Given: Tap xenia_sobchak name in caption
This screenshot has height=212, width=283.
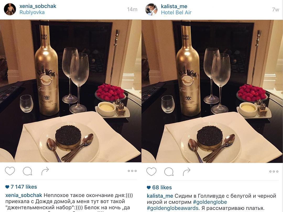Looking at the screenshot, I should coord(24,195).
